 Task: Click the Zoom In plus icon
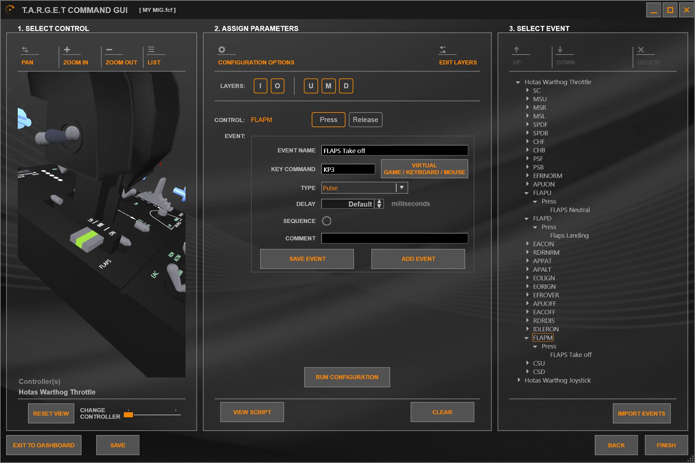(x=67, y=50)
